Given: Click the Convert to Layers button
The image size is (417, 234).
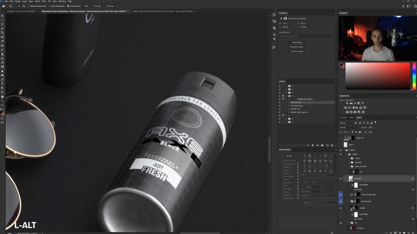Looking at the screenshot, I should point(297,51).
